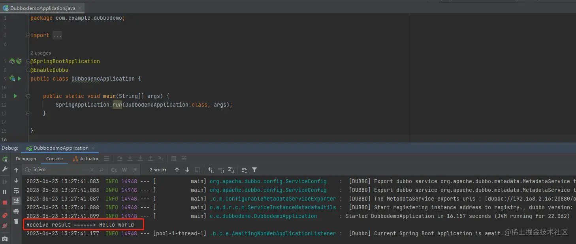Pause the running program

(5, 192)
